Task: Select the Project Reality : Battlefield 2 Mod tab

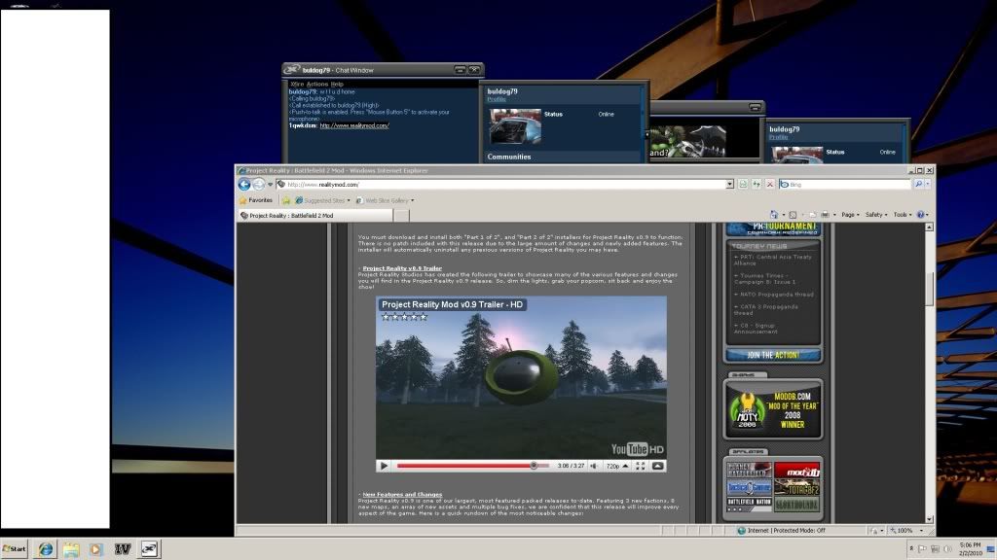Action: click(x=288, y=215)
